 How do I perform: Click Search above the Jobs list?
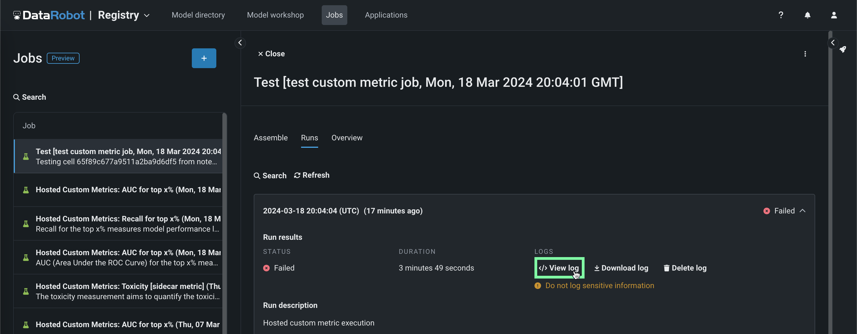(30, 97)
